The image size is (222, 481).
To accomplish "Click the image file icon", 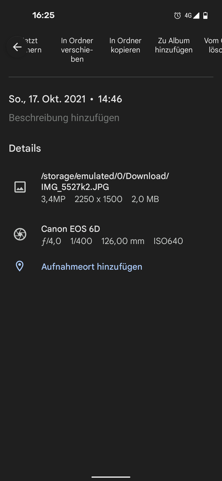I will [20, 187].
